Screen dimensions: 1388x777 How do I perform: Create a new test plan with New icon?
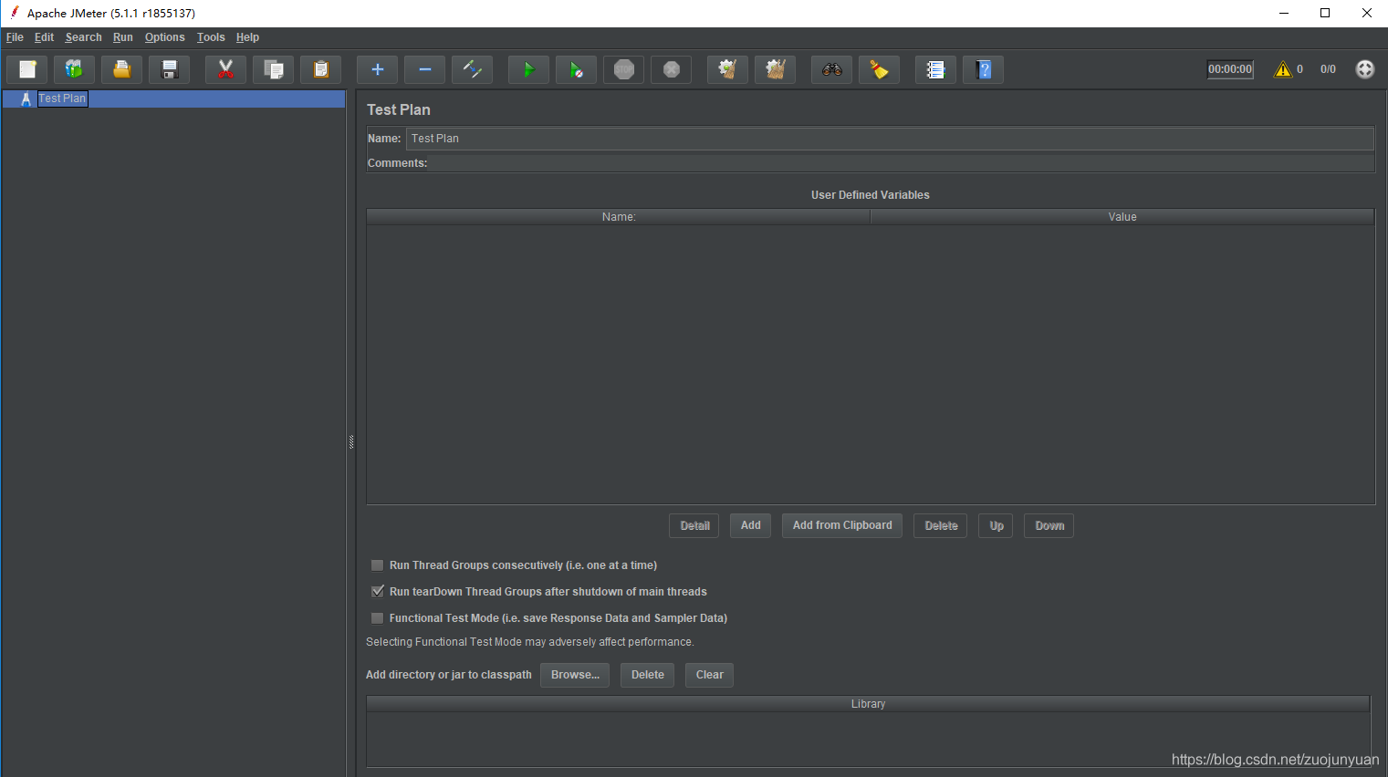pos(27,69)
